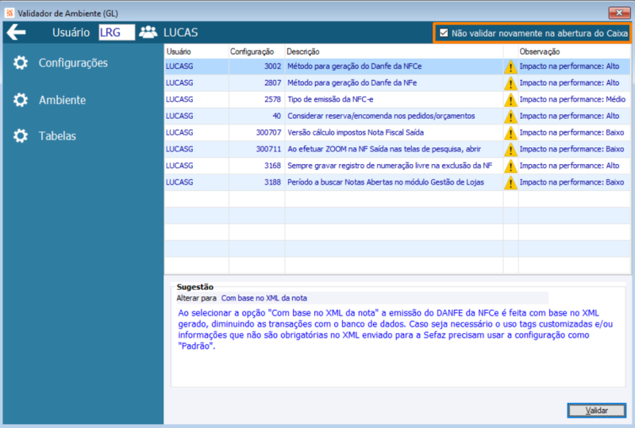Click LUCASG user cell in row 3002
This screenshot has height=428, width=635.
(197, 67)
